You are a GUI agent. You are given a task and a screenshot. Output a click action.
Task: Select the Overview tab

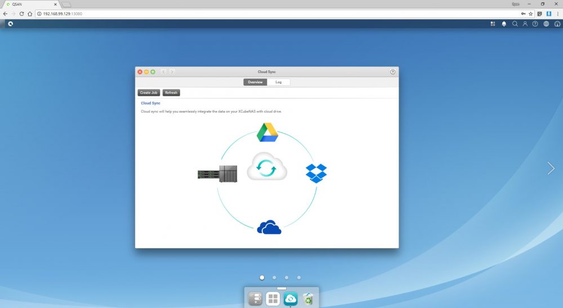255,82
